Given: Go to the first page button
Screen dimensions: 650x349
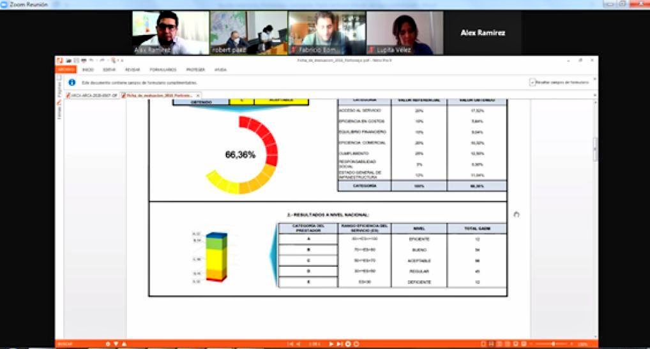Looking at the screenshot, I should (x=291, y=344).
